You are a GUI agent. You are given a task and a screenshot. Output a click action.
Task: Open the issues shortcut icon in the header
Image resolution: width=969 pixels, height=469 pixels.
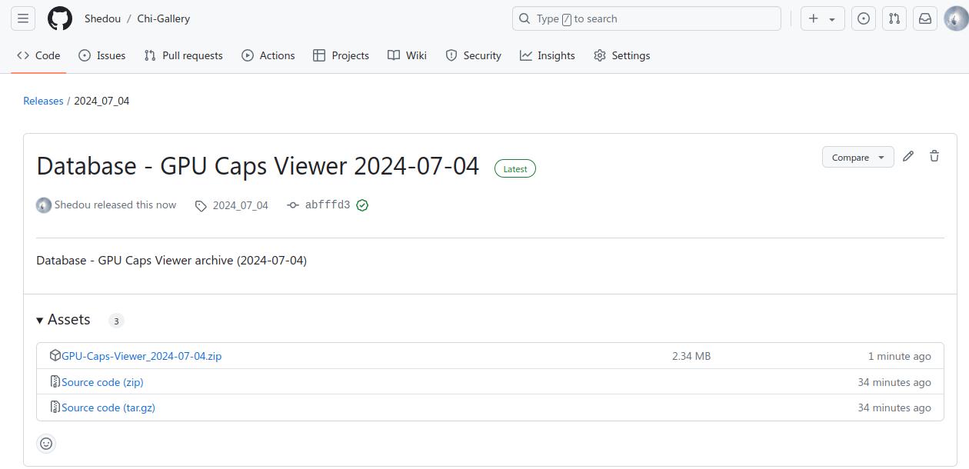pos(864,18)
